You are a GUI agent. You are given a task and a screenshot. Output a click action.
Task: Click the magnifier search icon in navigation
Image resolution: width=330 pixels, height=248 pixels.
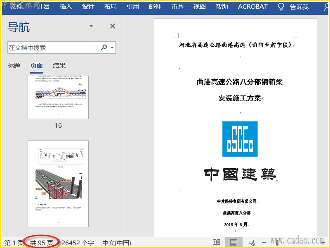coord(104,47)
